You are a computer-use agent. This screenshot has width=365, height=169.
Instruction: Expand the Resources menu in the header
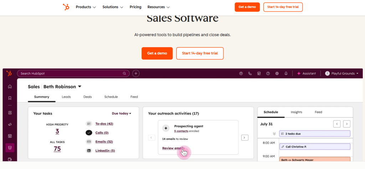pyautogui.click(x=158, y=7)
